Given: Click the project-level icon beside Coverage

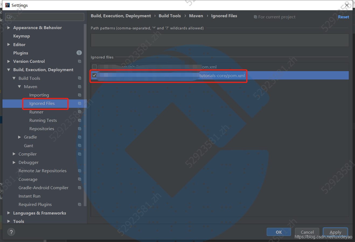Looking at the screenshot, I should [x=79, y=179].
